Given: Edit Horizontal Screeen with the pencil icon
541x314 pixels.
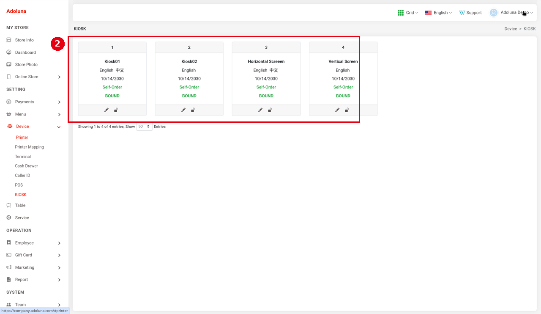Looking at the screenshot, I should pos(260,110).
